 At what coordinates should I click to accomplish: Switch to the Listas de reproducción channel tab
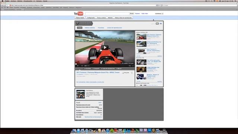click(115, 28)
